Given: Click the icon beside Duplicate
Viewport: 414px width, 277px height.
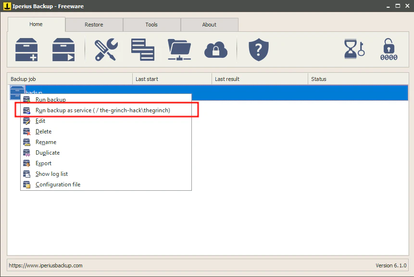Looking at the screenshot, I should [26, 153].
